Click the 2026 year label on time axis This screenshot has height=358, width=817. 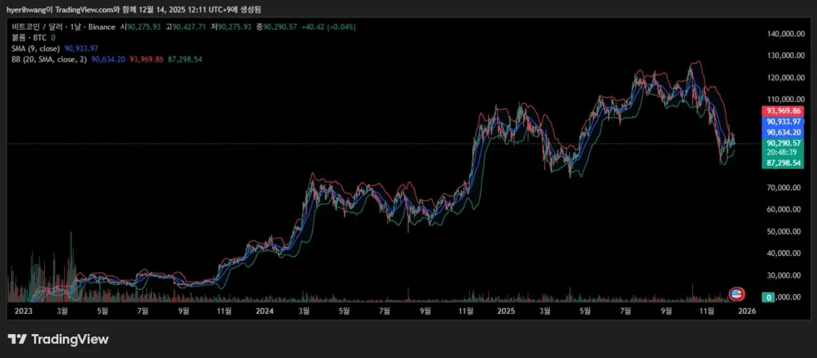[x=747, y=310]
